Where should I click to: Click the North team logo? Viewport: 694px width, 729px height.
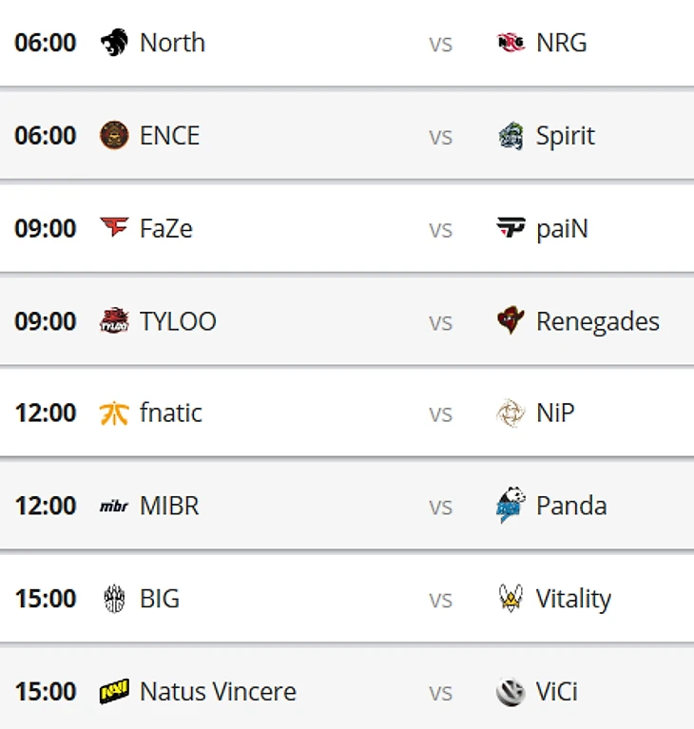(114, 43)
